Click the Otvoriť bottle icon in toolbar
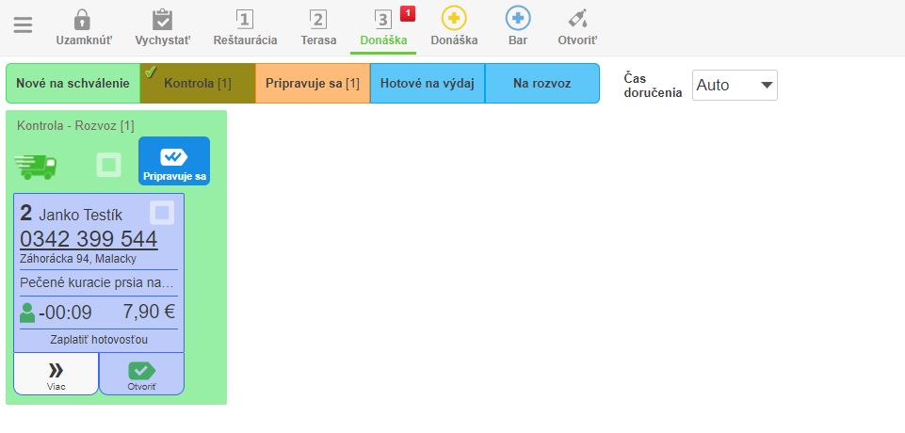 (577, 20)
